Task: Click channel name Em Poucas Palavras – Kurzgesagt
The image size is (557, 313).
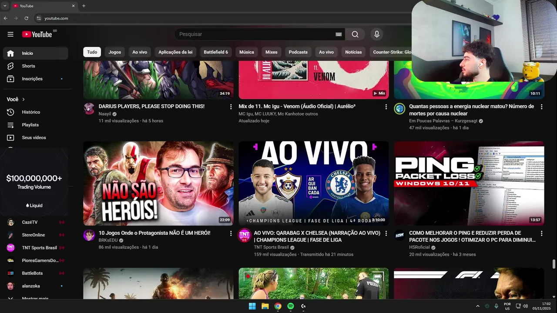Action: click(443, 121)
